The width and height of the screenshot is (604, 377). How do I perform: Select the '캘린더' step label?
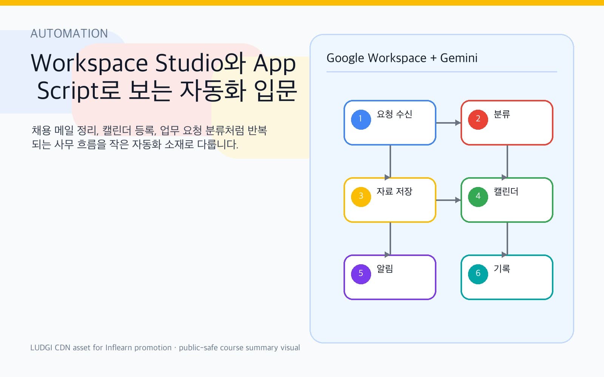tap(506, 192)
